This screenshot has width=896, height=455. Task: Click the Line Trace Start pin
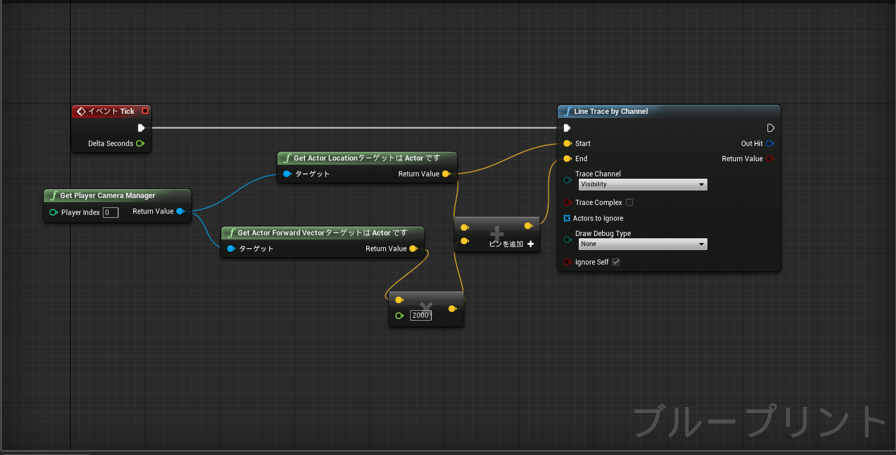pos(568,144)
